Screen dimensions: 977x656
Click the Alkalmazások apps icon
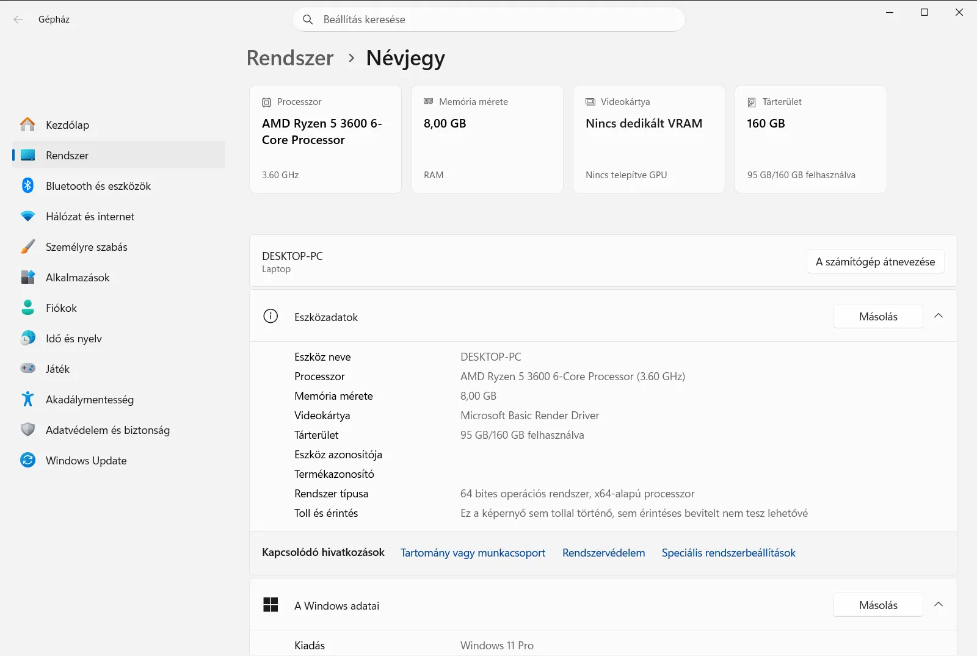click(27, 277)
